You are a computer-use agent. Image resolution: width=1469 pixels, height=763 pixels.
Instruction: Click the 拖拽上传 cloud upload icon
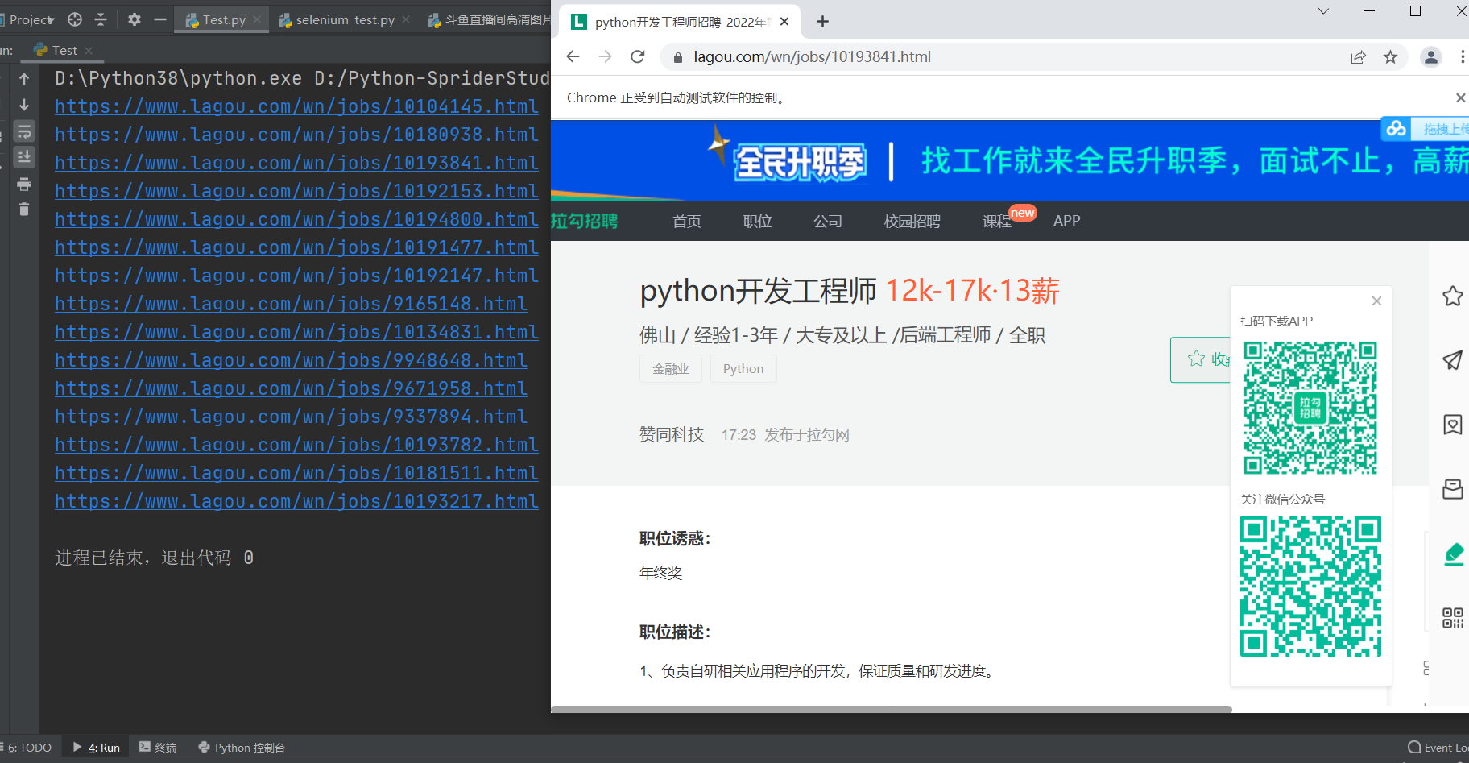pos(1397,128)
